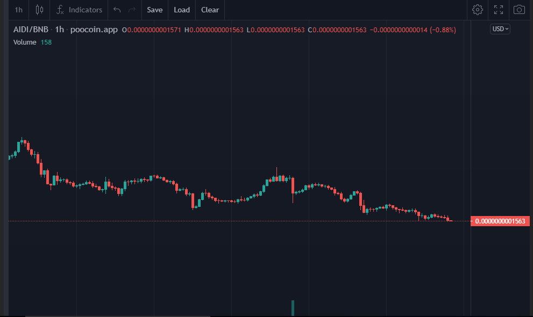Click the open price value 0.0000000001571
Image resolution: width=533 pixels, height=317 pixels.
coord(154,30)
